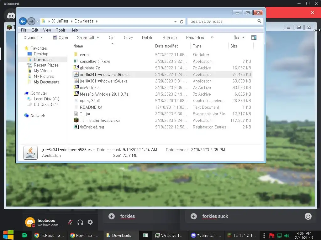Toggle headphones deafen in Discord

(x=80, y=222)
